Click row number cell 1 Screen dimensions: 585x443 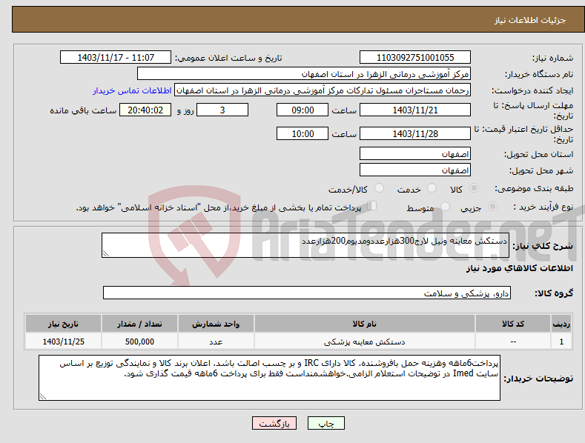pyautogui.click(x=561, y=342)
